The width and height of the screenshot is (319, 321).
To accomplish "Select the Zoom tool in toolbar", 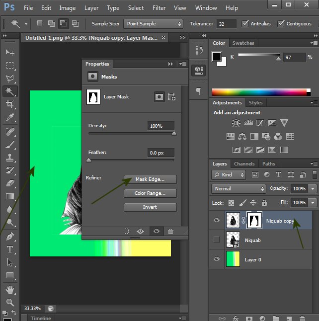I will pyautogui.click(x=9, y=302).
